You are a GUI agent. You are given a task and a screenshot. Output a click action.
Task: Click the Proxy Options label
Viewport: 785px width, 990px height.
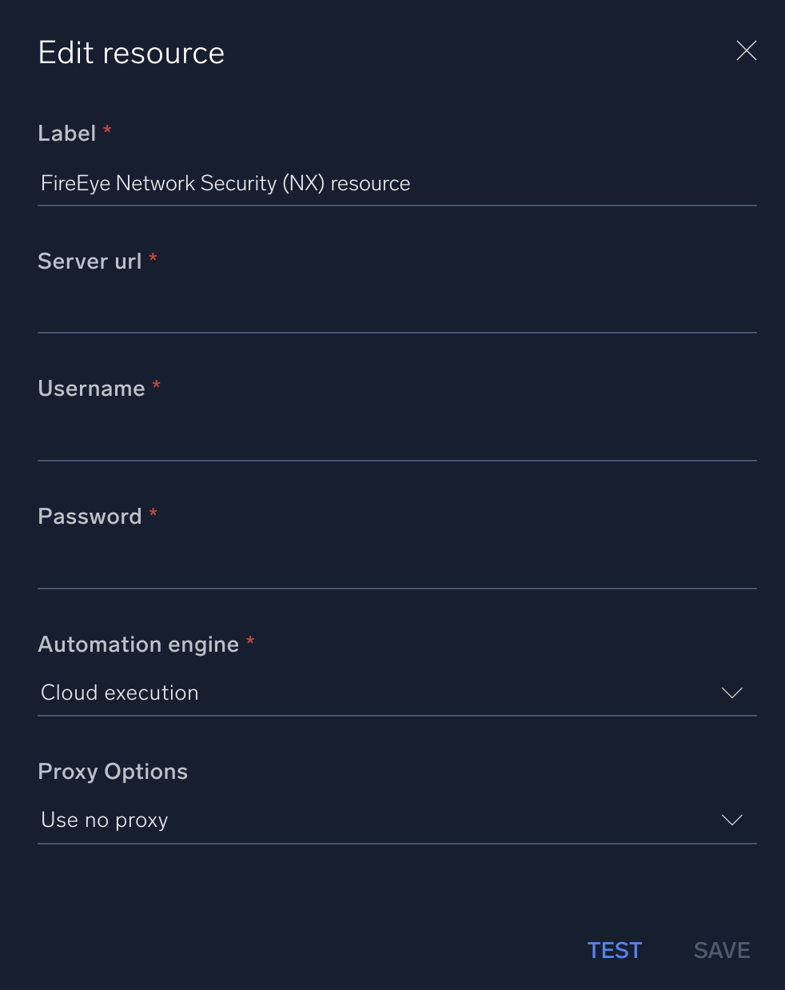112,771
